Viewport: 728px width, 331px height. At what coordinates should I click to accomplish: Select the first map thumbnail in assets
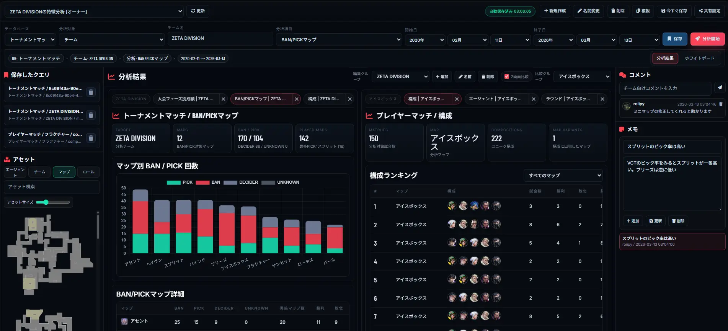click(x=50, y=254)
